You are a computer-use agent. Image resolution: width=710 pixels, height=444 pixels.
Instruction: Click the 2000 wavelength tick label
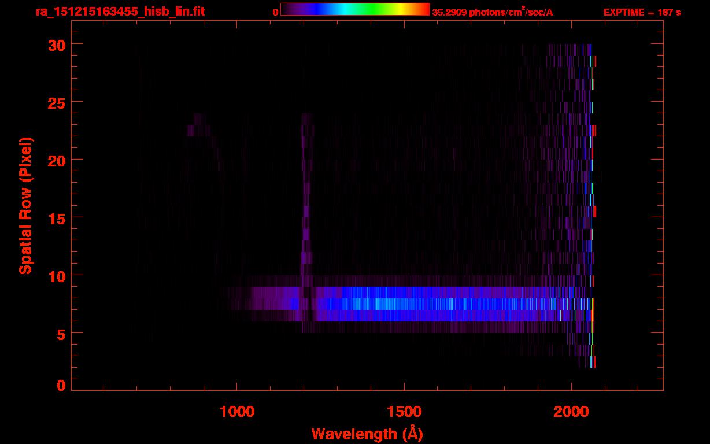(x=571, y=411)
